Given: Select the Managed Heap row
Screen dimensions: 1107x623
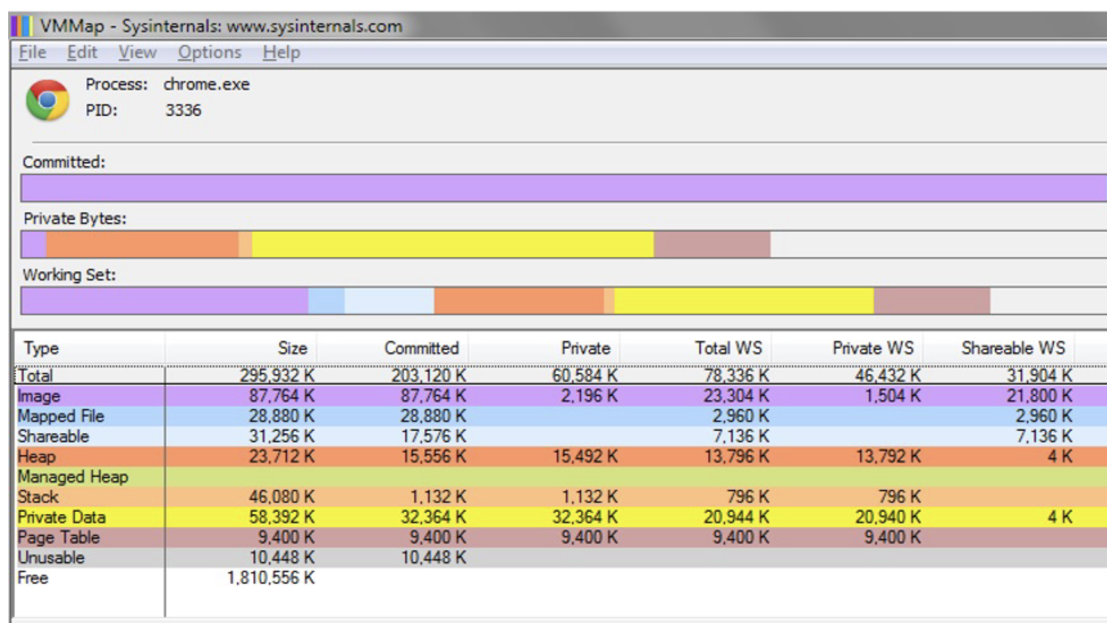Looking at the screenshot, I should coord(561,477).
